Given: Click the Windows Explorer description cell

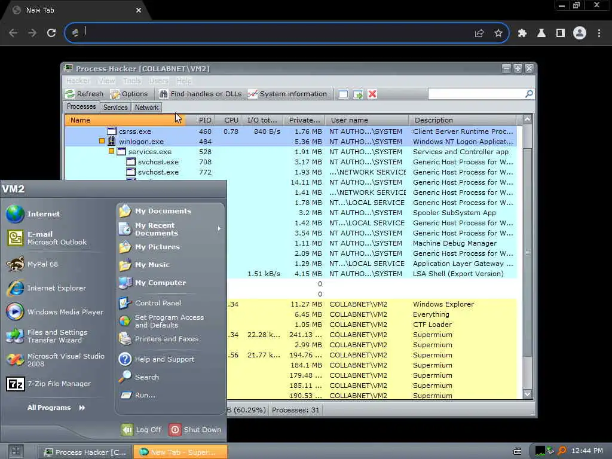Looking at the screenshot, I should [443, 304].
